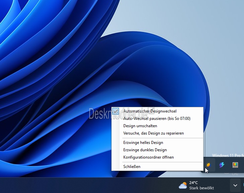Click the colorful square tray icon
244x193 pixels.
pos(235,165)
